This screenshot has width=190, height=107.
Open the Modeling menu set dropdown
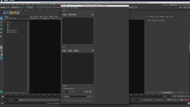click(x=5, y=7)
